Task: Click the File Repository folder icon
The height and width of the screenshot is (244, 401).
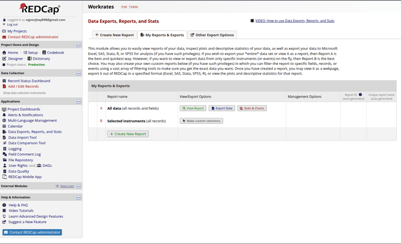Action: [x=4, y=160]
